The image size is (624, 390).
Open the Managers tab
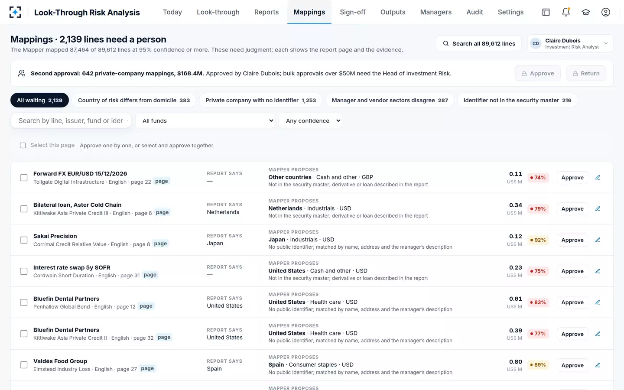tap(436, 12)
